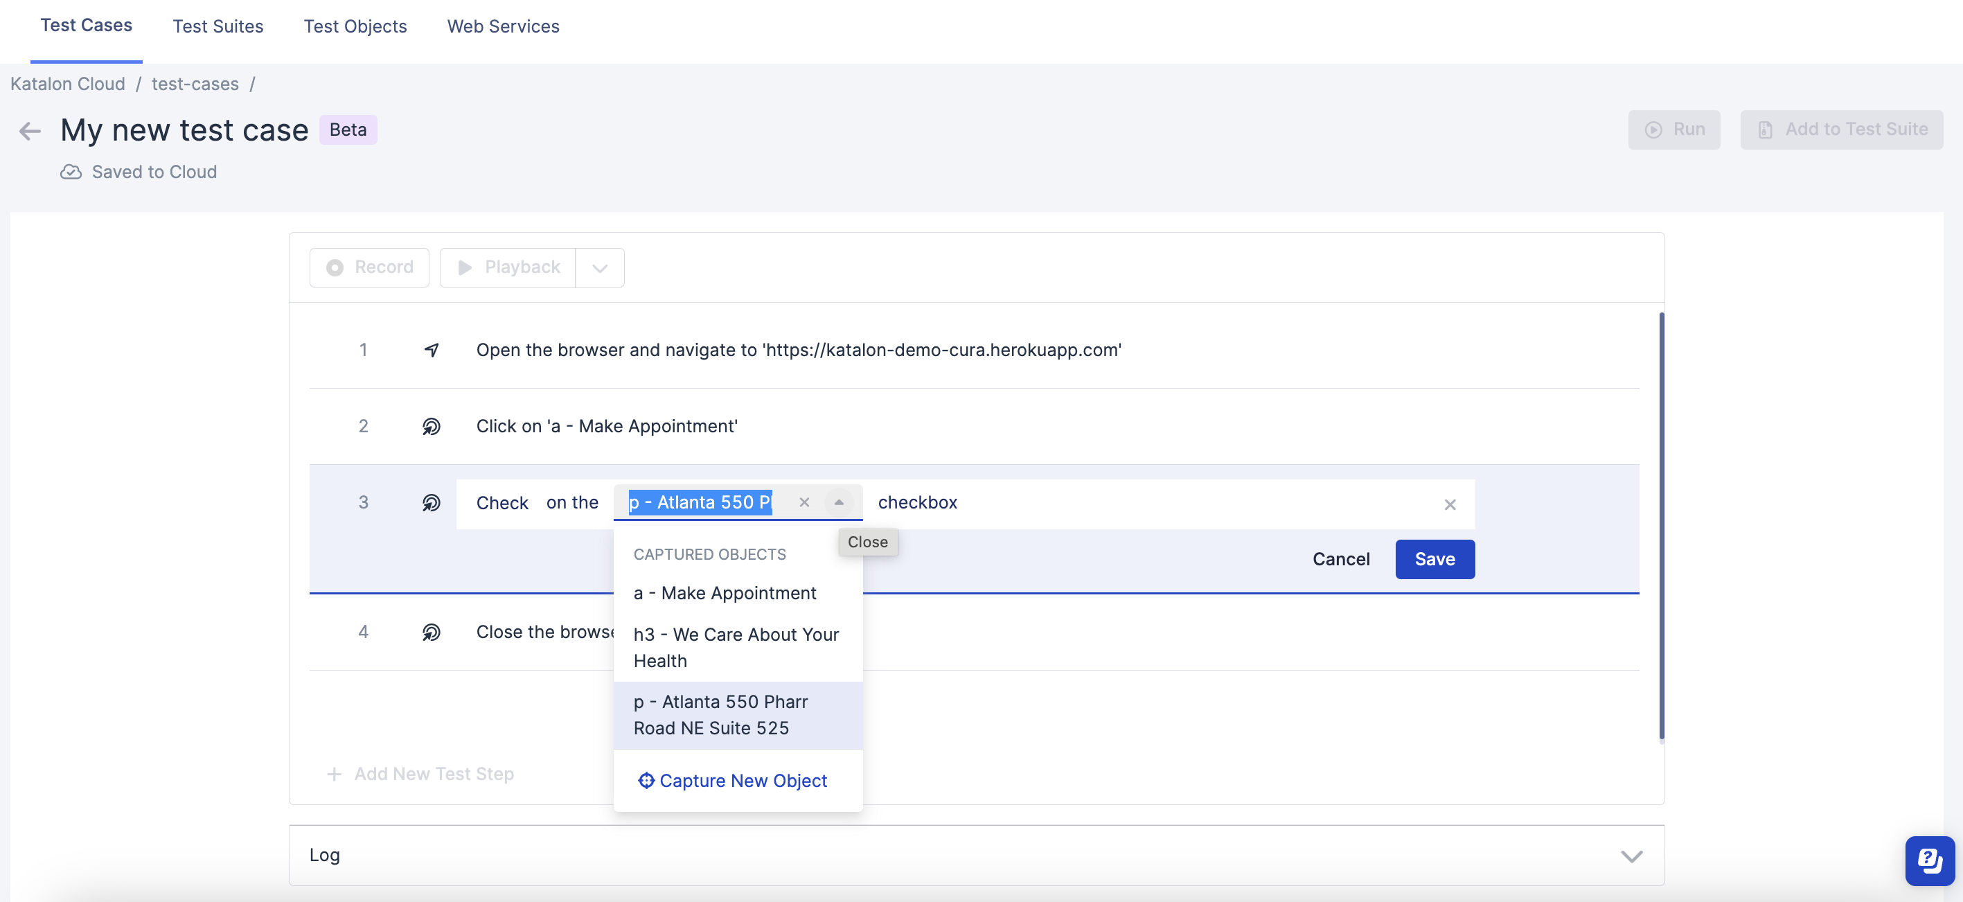The width and height of the screenshot is (1963, 902).
Task: Switch to the Test Cases tab
Action: coord(86,25)
